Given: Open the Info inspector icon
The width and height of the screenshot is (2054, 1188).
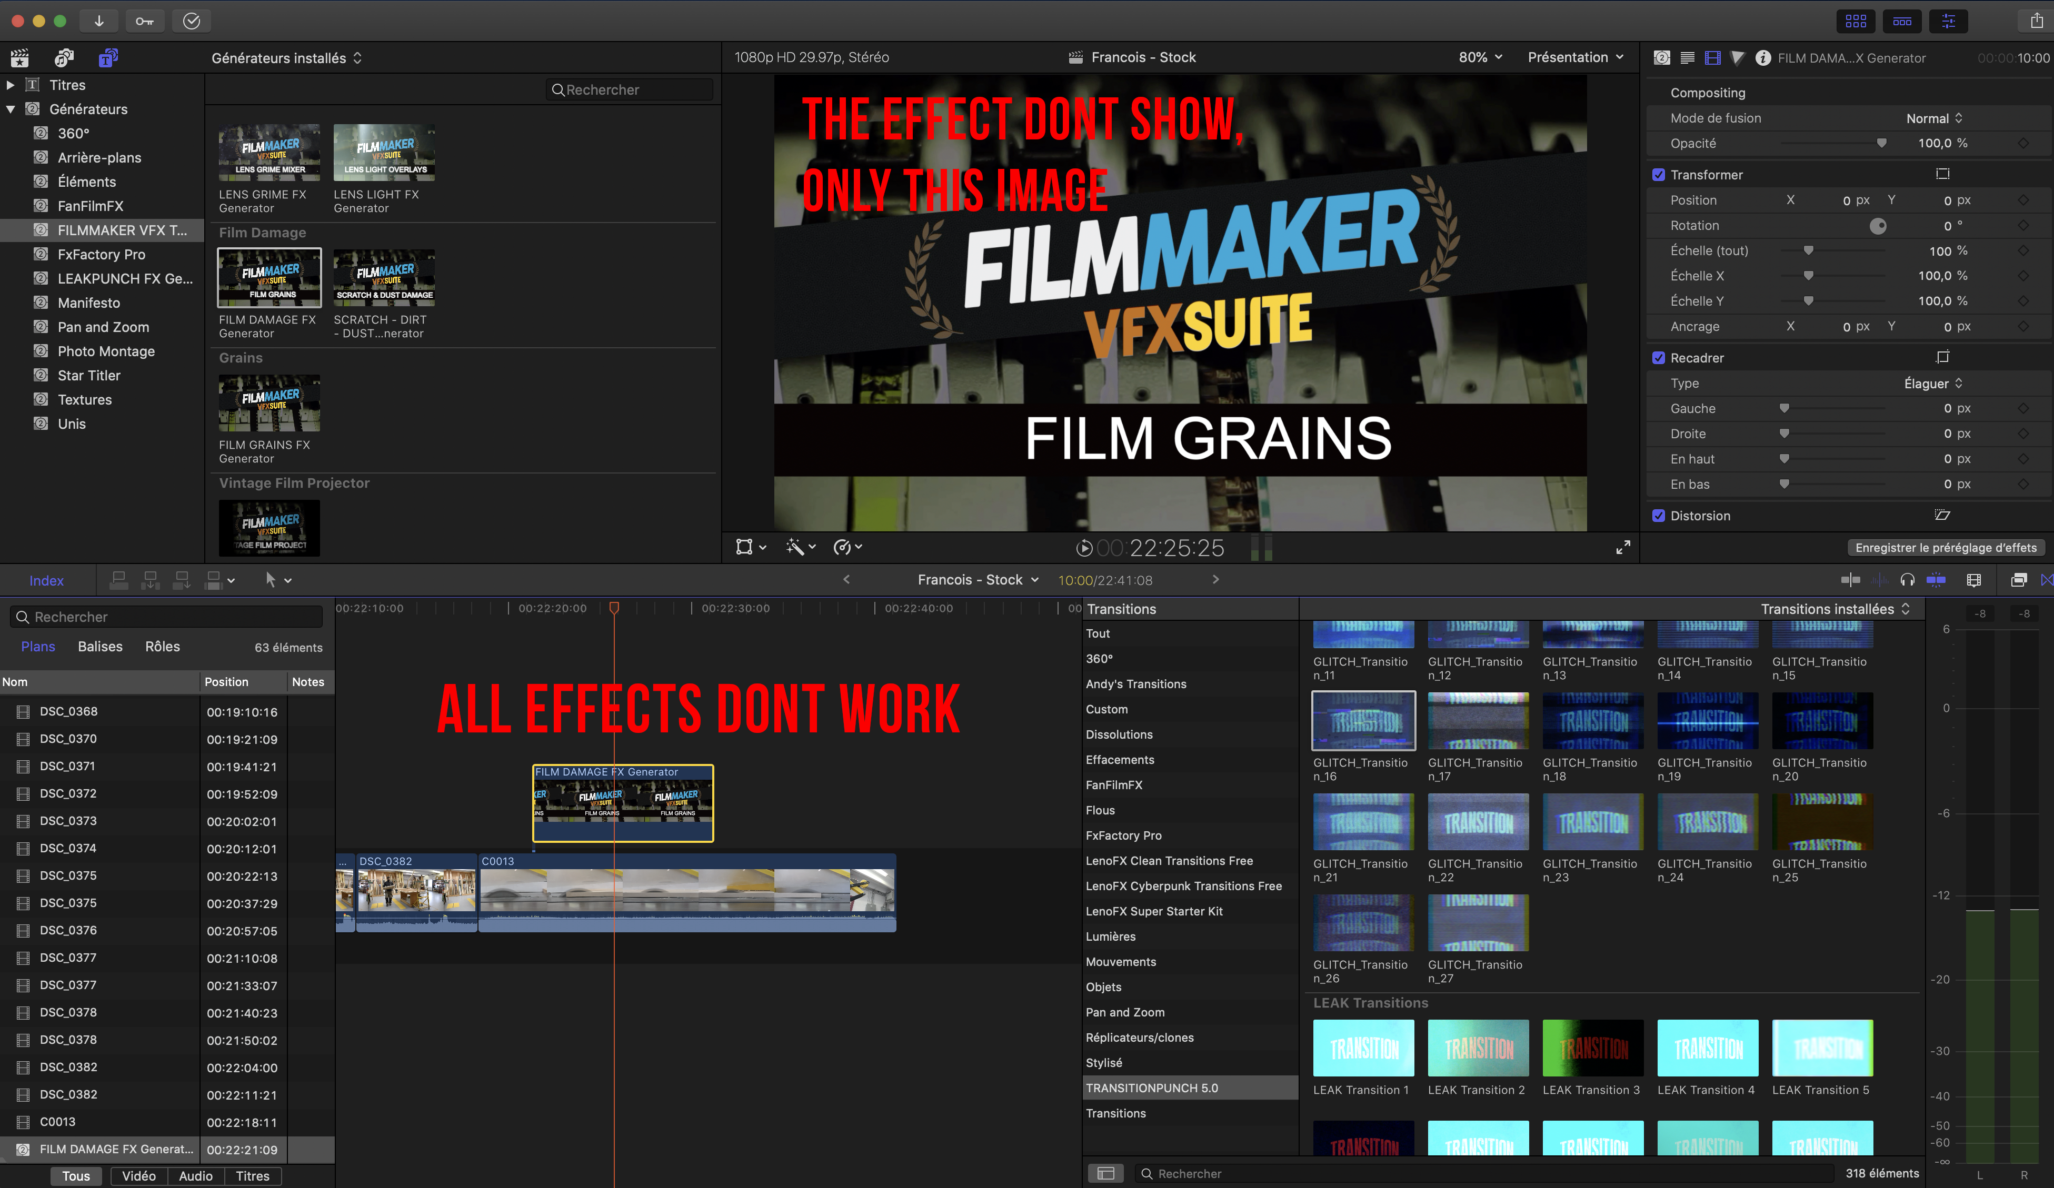Looking at the screenshot, I should pyautogui.click(x=1762, y=58).
